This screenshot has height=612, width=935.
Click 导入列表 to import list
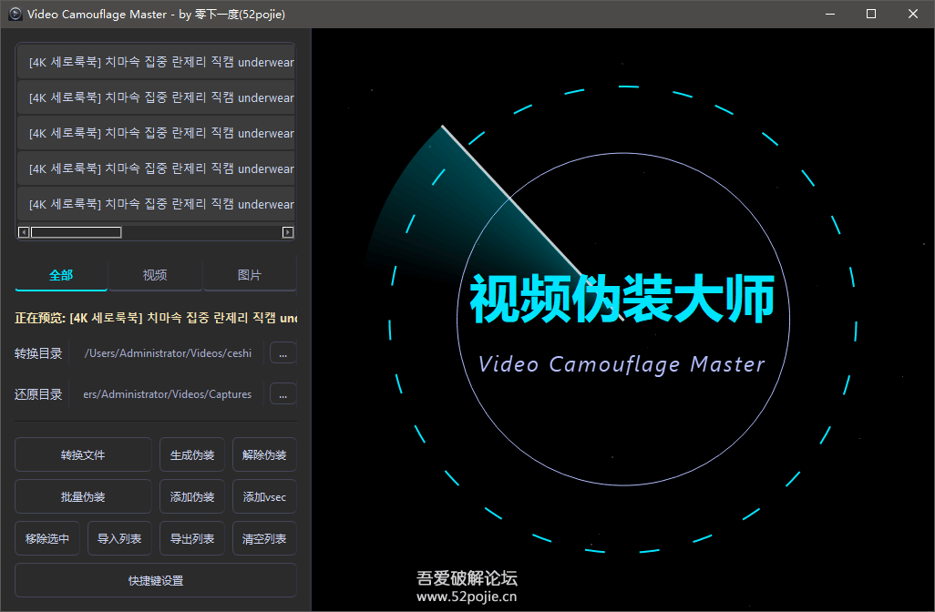[x=119, y=538]
